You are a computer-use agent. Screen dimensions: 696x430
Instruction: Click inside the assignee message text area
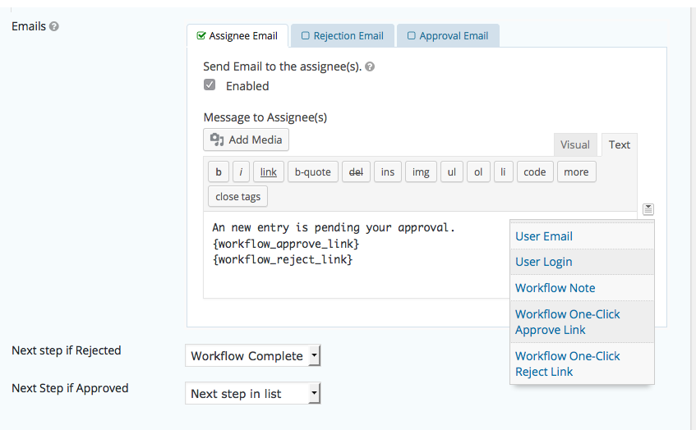pyautogui.click(x=357, y=255)
